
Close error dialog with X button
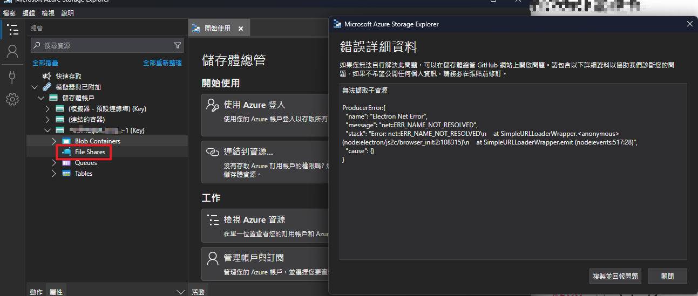point(689,24)
